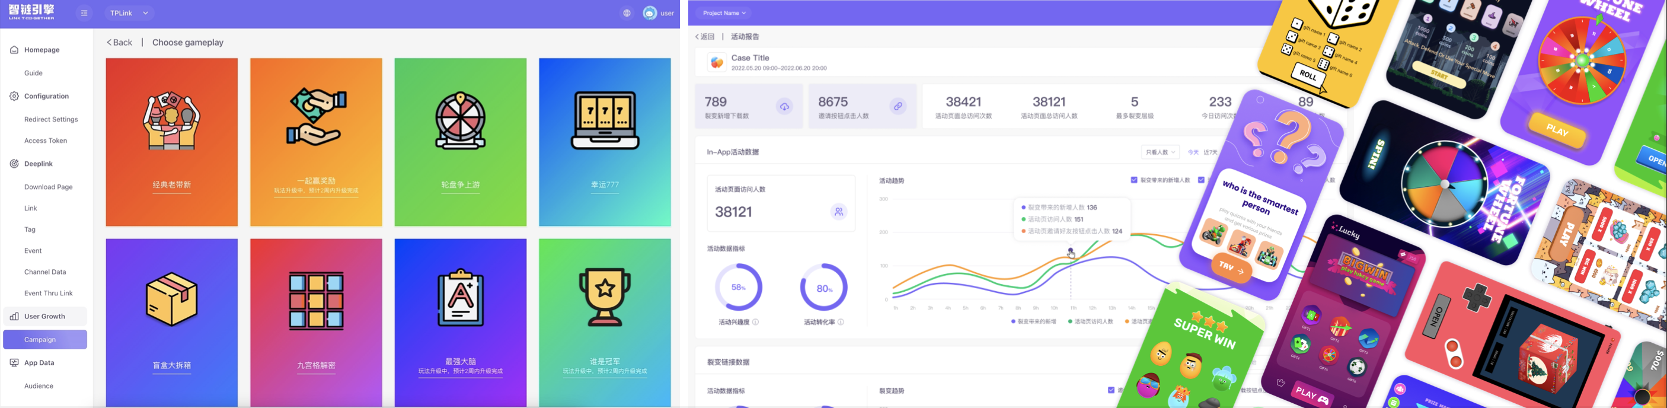
Task: Click the 智链引擎 LinkTogether logo
Action: (31, 12)
